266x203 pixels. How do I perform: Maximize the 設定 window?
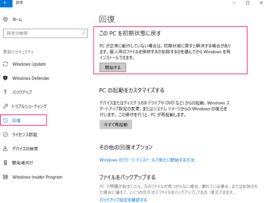click(248, 3)
